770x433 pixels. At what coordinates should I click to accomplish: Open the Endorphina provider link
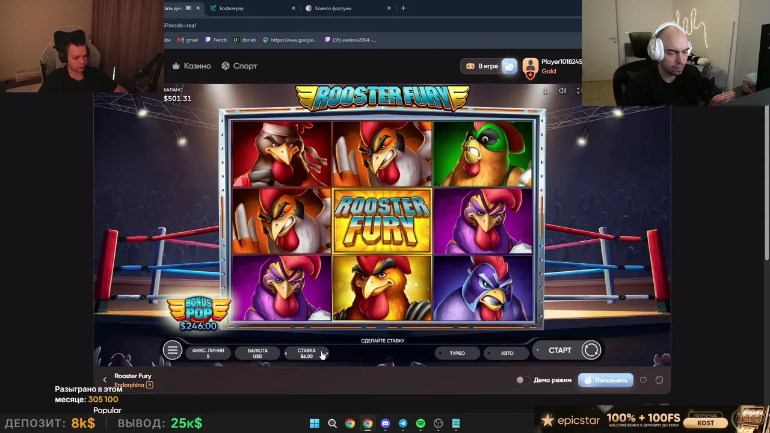[134, 385]
